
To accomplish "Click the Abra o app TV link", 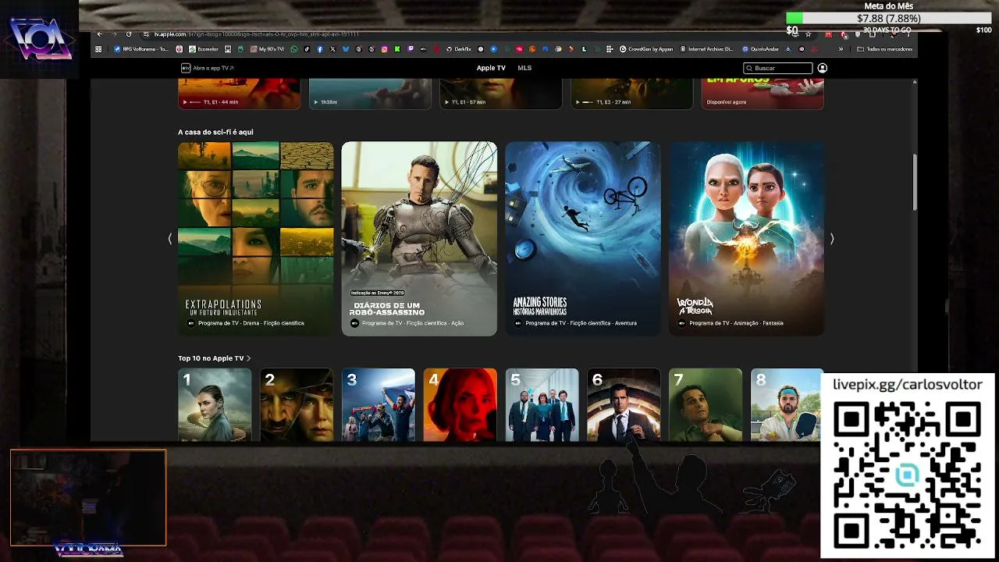I will 208,68.
